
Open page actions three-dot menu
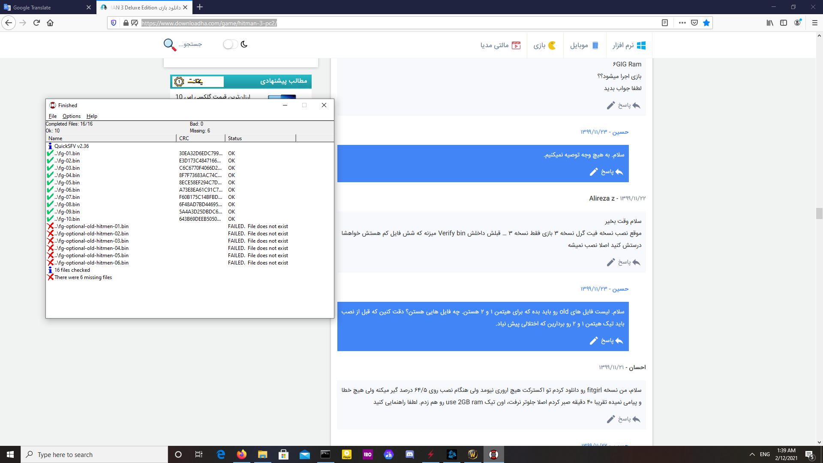[682, 23]
